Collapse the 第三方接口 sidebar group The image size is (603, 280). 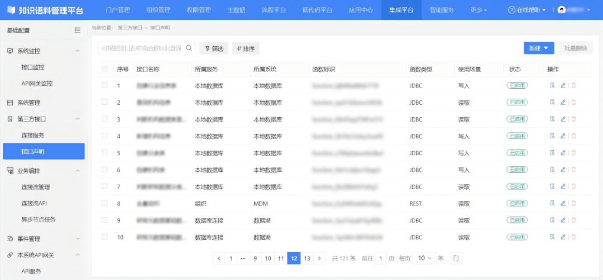coord(78,119)
